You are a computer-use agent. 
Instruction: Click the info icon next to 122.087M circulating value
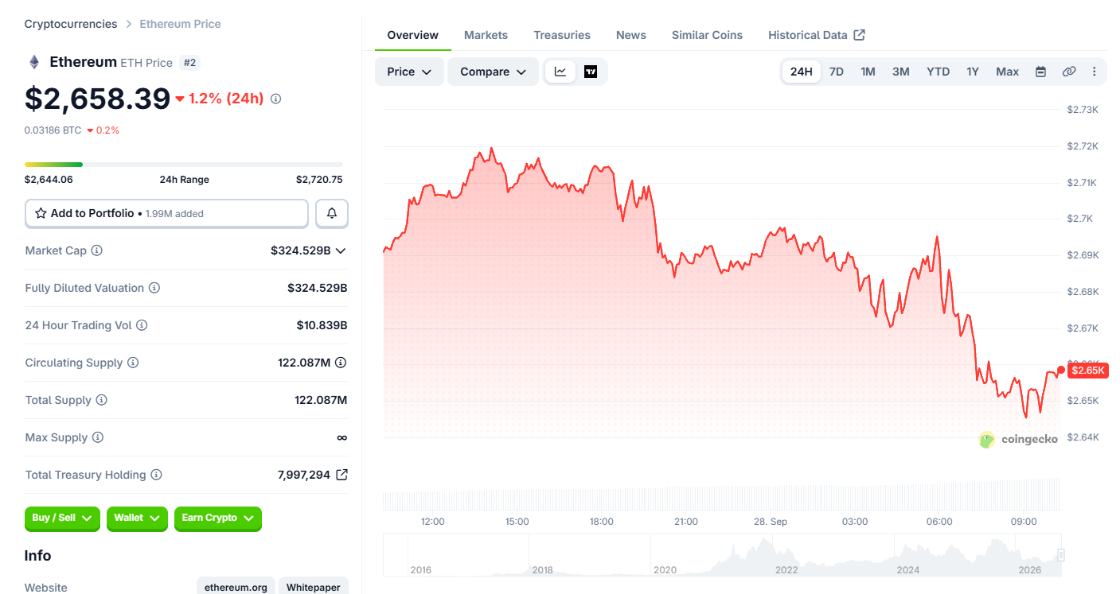pos(341,363)
